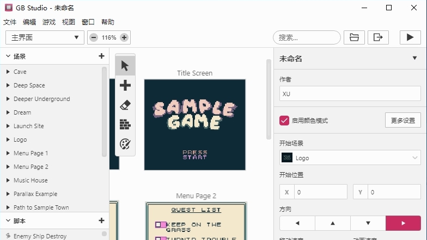Expand the Dream scene
The width and height of the screenshot is (427, 240).
(x=8, y=112)
